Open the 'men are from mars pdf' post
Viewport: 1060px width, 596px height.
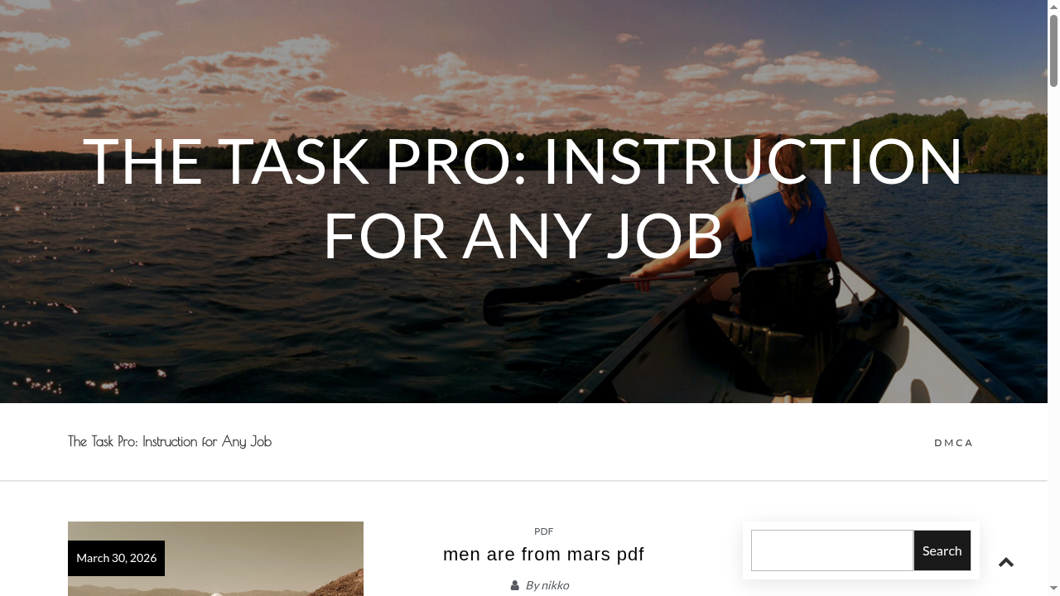[543, 555]
